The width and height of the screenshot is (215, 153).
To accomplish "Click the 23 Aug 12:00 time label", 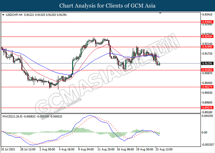I will tap(164, 149).
